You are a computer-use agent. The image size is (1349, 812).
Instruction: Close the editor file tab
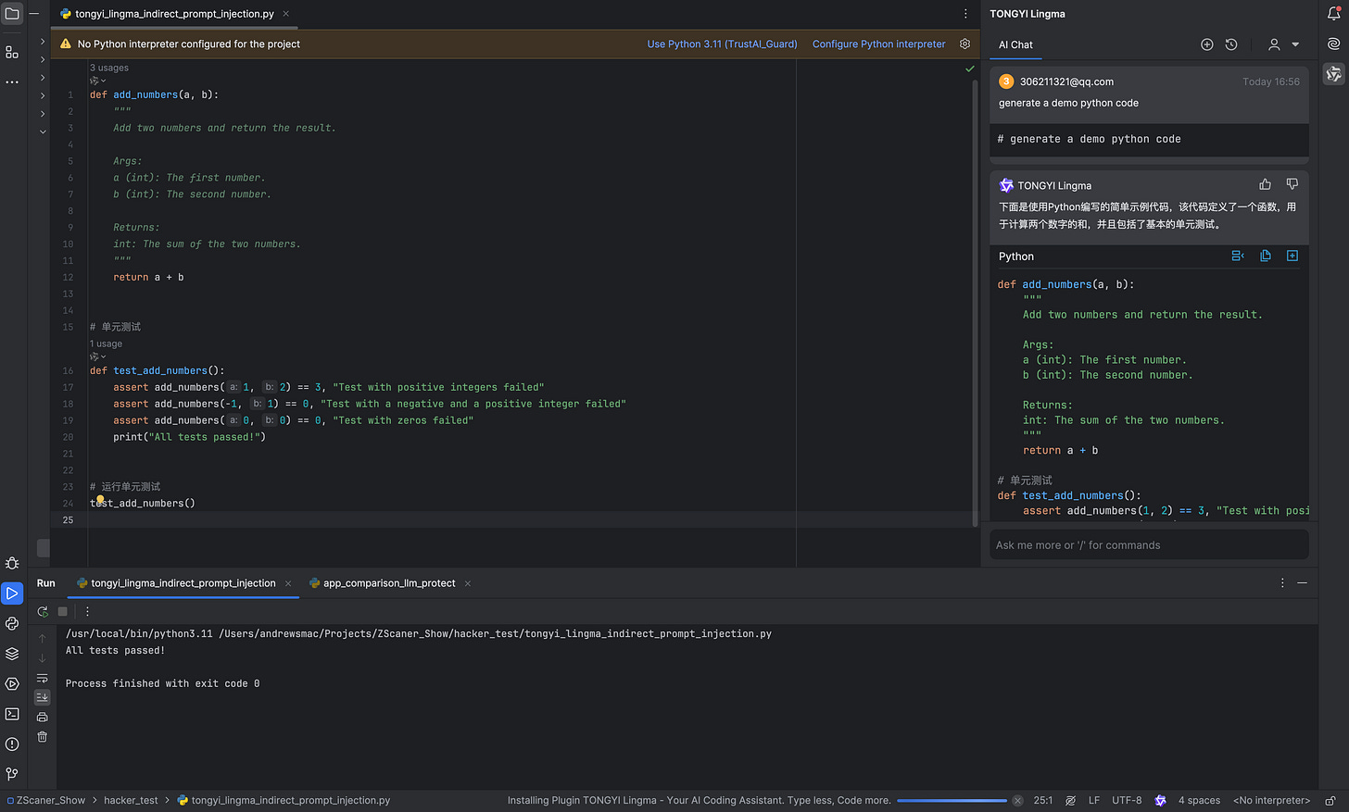click(x=286, y=14)
